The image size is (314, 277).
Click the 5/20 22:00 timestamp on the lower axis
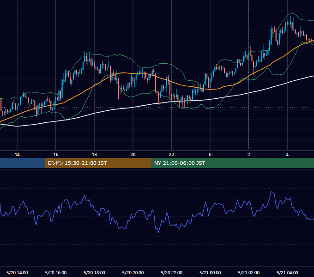[x=172, y=272]
